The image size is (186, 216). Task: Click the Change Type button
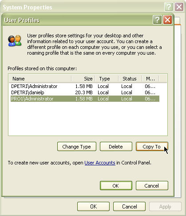coord(77,147)
